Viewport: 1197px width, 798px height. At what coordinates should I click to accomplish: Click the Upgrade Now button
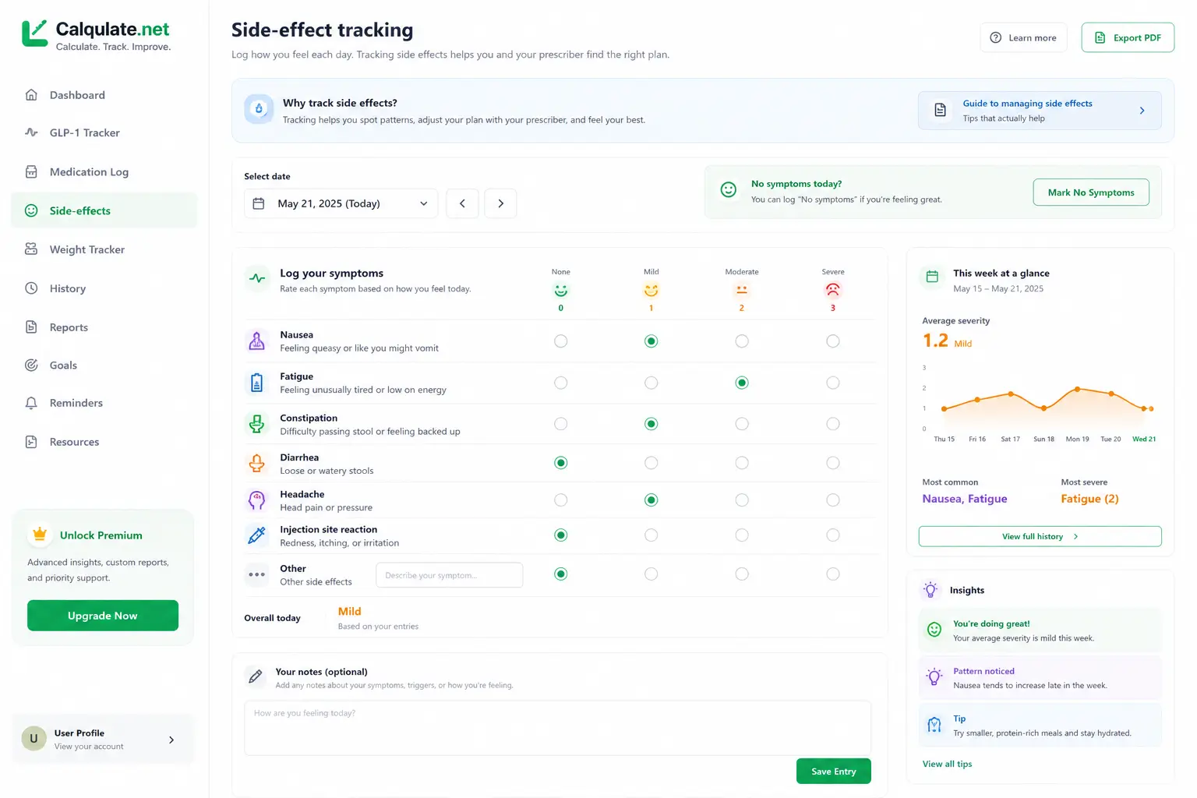coord(103,616)
